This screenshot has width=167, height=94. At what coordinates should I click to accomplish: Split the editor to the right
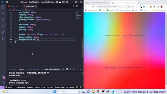click(x=77, y=6)
